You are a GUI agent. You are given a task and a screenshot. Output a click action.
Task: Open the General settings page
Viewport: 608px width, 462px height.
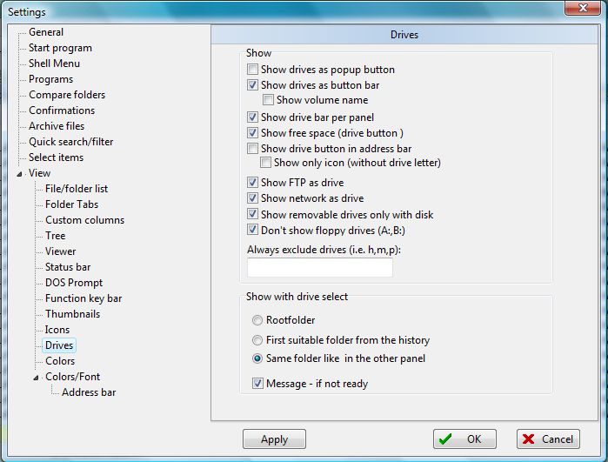point(46,32)
